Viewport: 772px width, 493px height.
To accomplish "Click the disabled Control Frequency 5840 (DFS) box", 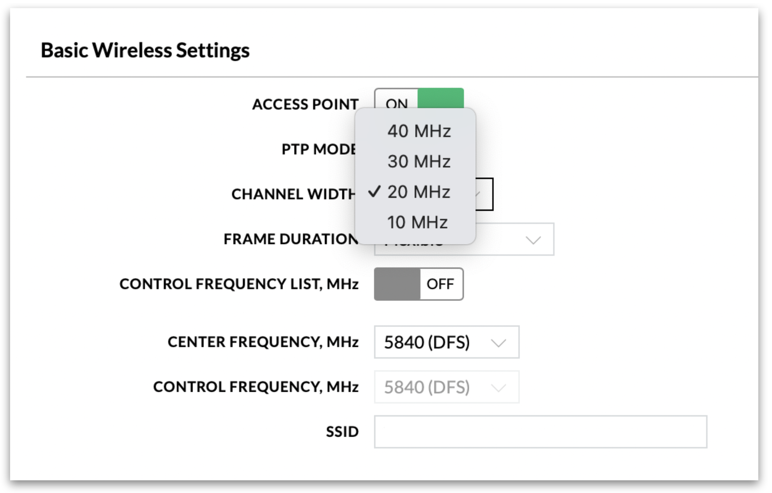I will click(447, 387).
